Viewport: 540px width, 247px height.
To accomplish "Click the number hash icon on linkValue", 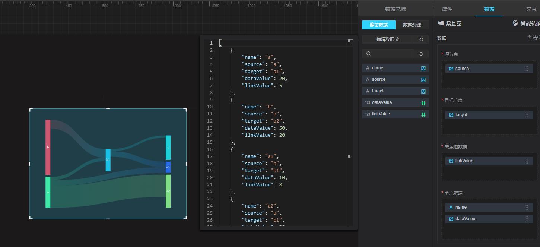I will [423, 114].
